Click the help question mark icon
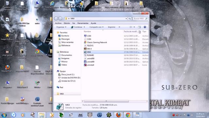209x118 pixels. [x=145, y=27]
